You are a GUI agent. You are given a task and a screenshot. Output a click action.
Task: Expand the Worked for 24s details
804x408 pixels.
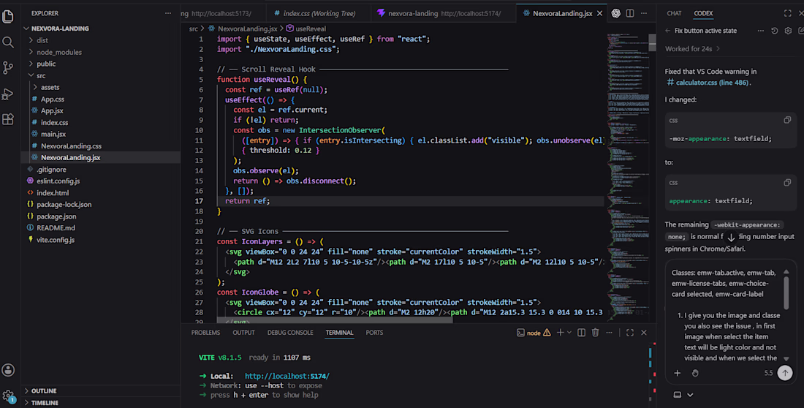693,49
